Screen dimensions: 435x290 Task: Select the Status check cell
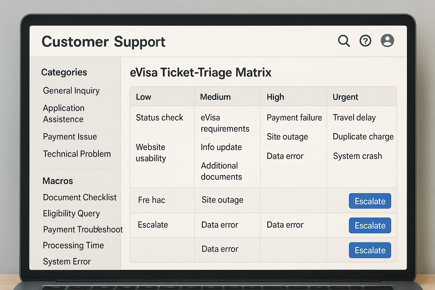pyautogui.click(x=159, y=118)
